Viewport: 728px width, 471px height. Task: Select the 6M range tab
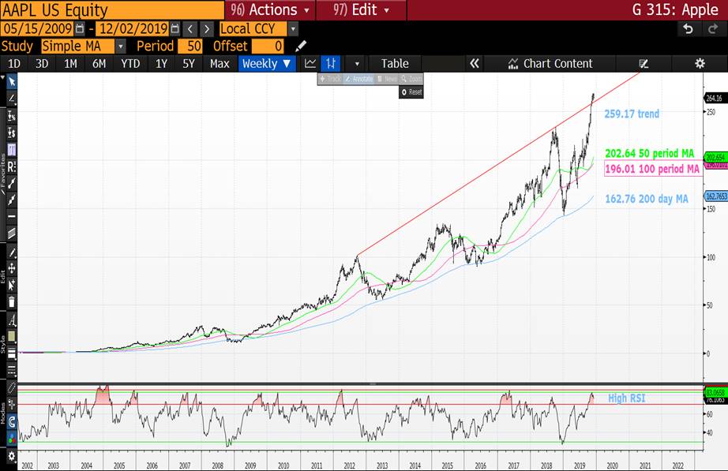tap(99, 64)
